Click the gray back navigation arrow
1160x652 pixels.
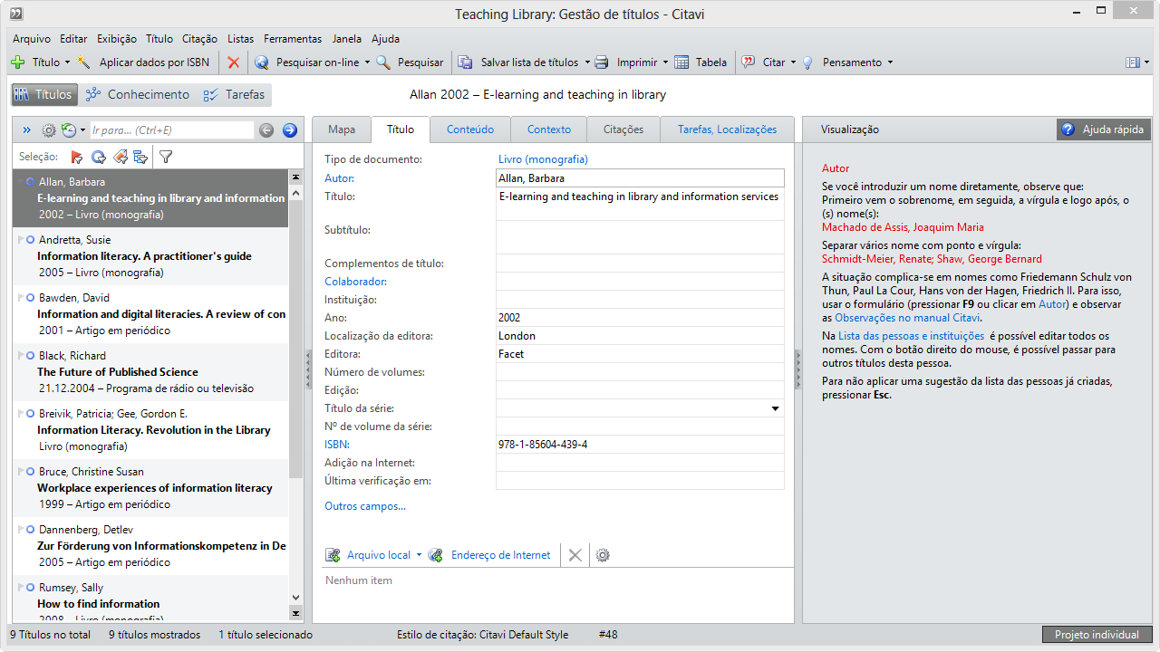[x=266, y=130]
